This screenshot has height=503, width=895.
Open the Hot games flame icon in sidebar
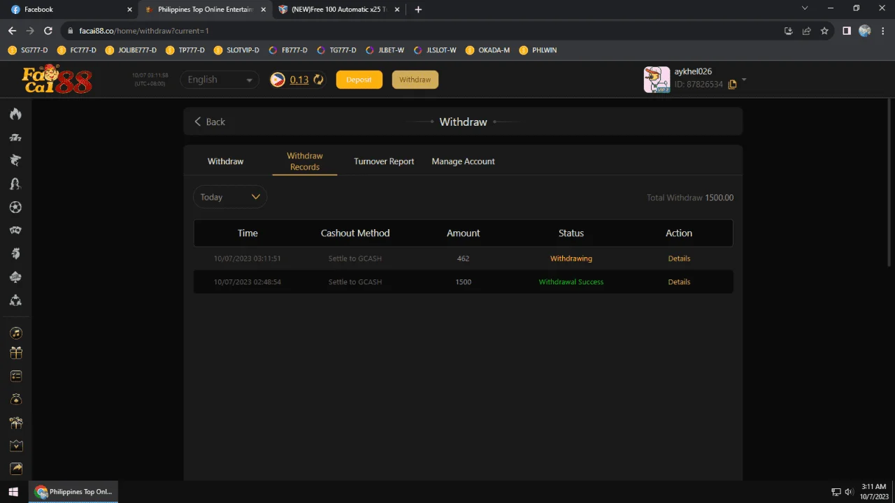(15, 114)
